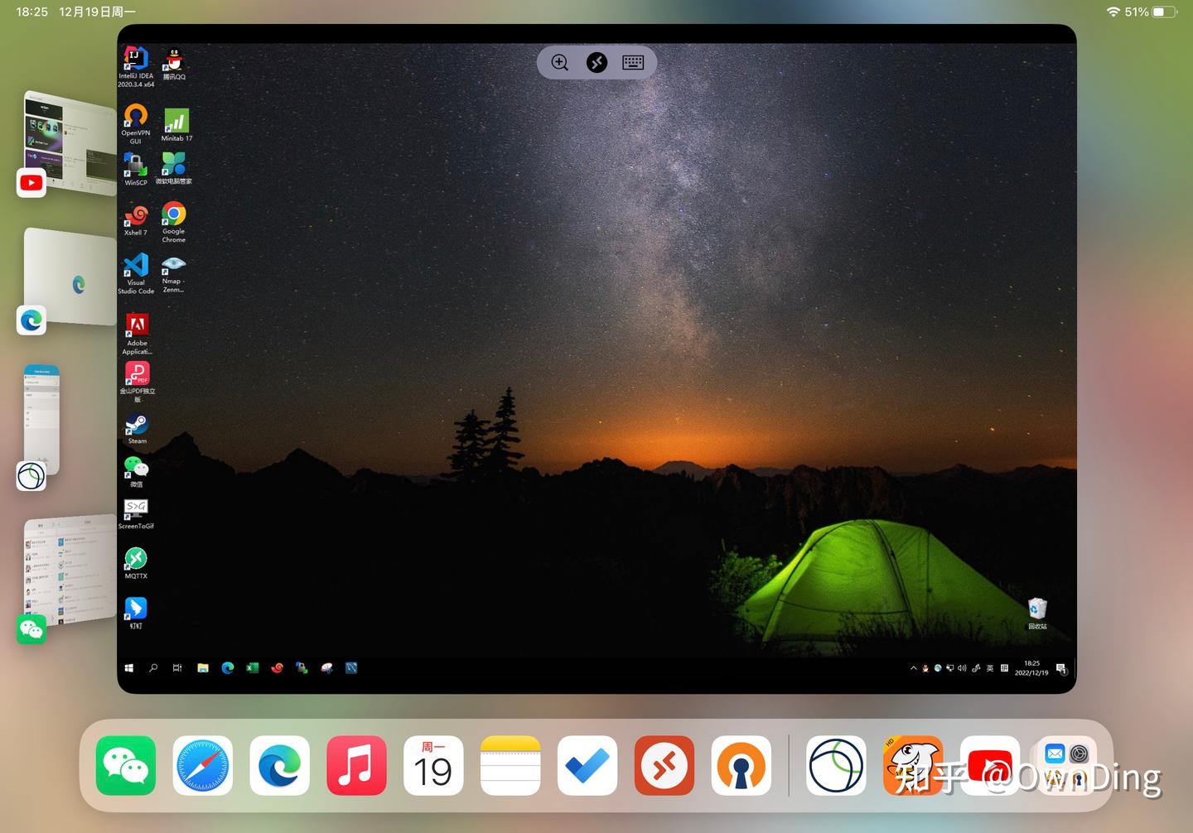Click the Remote Desktop connection bar logo
1193x833 pixels.
596,63
